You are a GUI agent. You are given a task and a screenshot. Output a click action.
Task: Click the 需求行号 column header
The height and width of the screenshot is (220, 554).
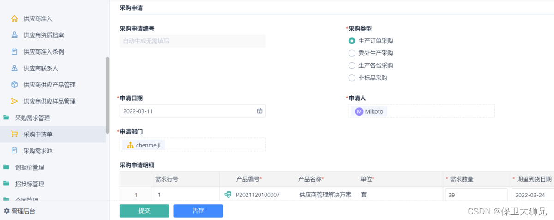click(x=166, y=179)
